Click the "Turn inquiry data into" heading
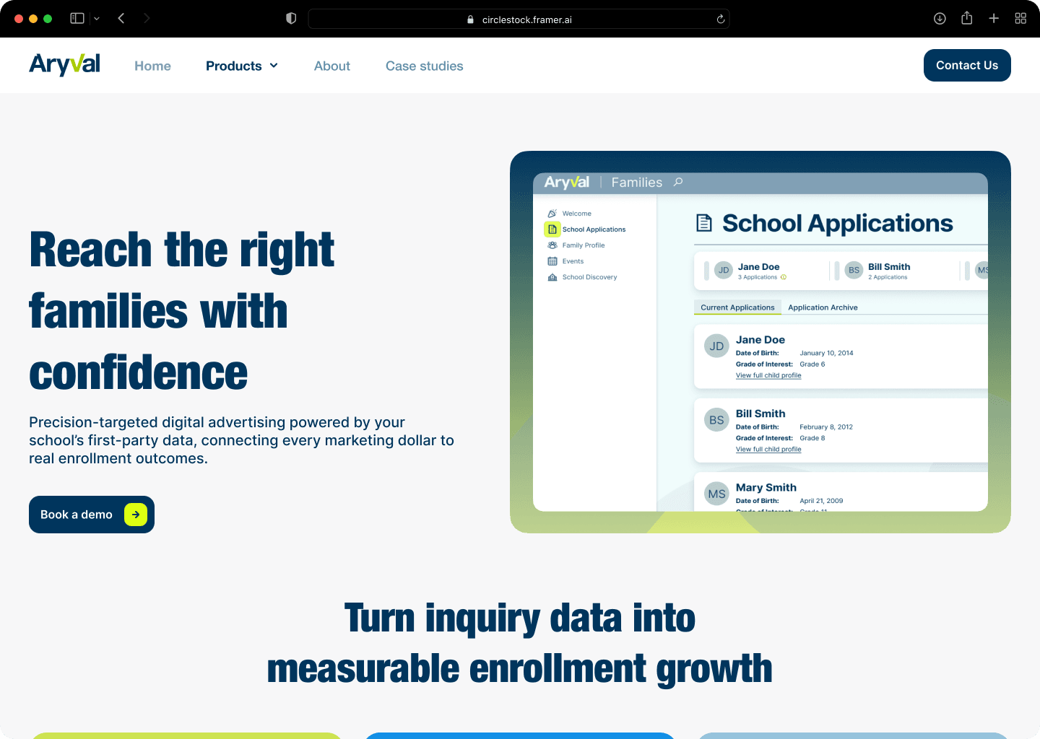1040x739 pixels. tap(520, 618)
